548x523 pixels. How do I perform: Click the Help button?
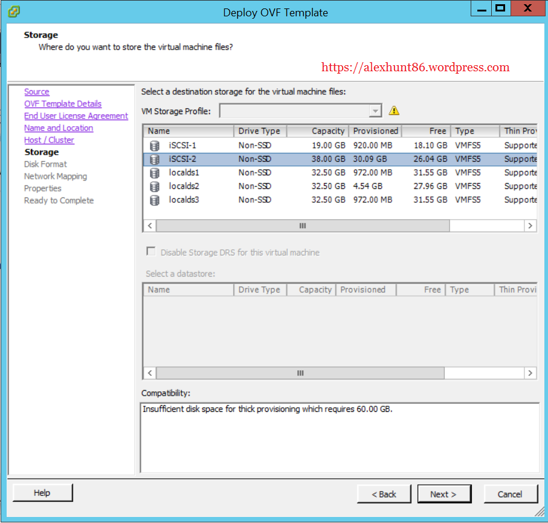42,493
